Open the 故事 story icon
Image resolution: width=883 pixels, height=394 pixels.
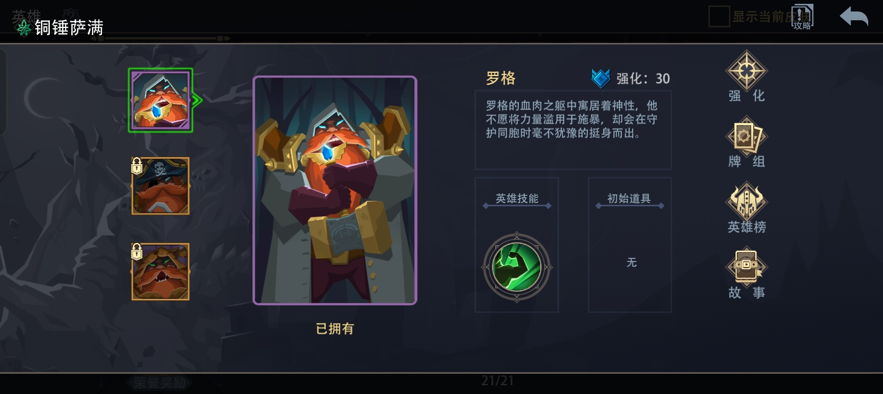click(x=747, y=266)
